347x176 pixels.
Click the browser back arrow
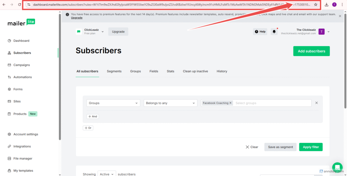(4, 4)
